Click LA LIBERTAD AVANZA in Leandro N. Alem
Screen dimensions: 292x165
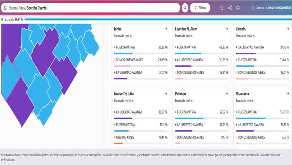[190, 60]
